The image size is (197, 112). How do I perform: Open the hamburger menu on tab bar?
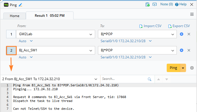[192, 14]
